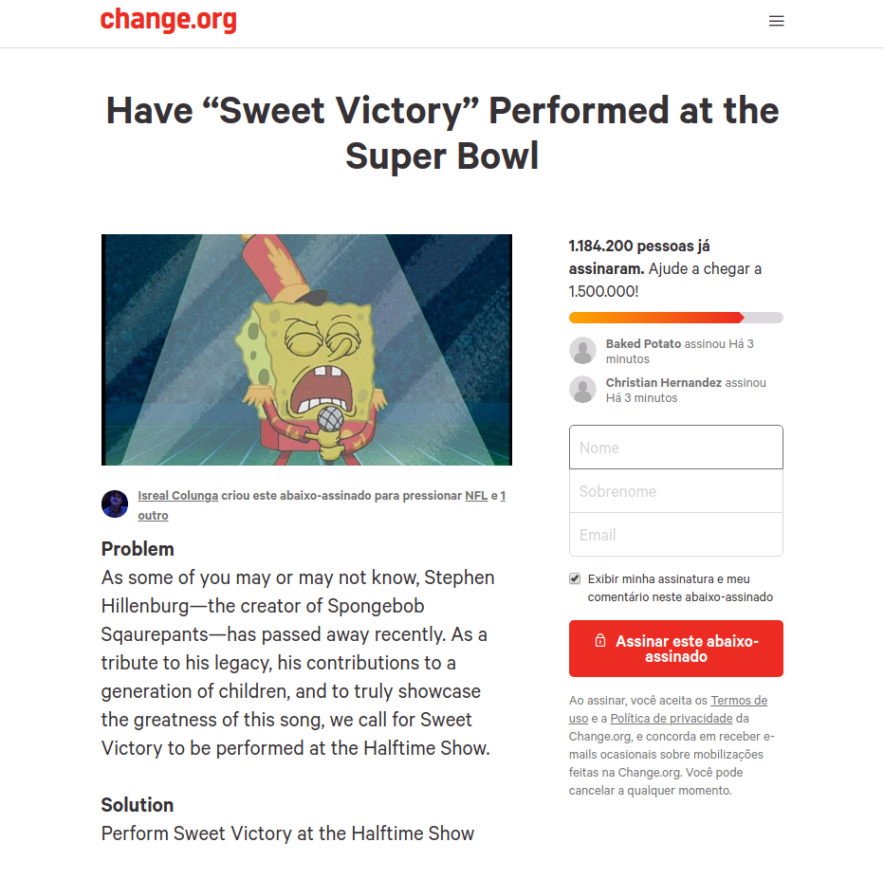Focus the Email input field

point(676,535)
